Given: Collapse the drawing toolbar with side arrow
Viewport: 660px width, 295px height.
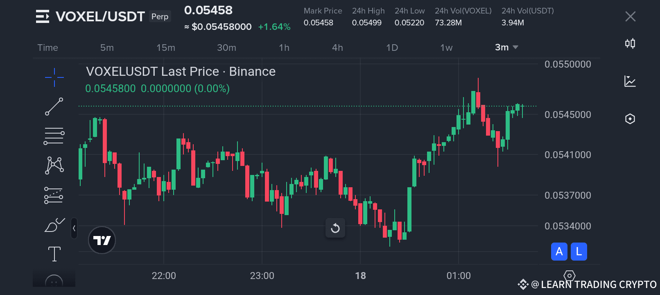Looking at the screenshot, I should (x=74, y=228).
